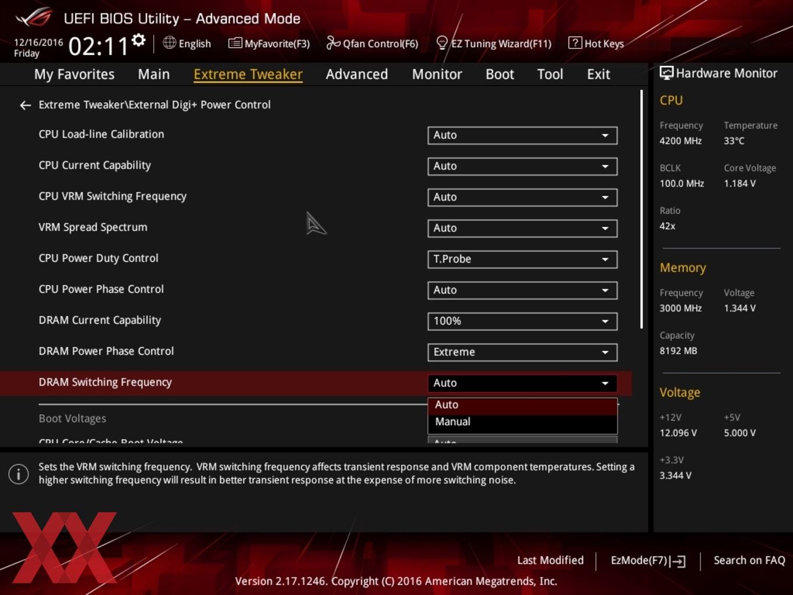Open VRM Spread Spectrum dropdown

click(522, 228)
